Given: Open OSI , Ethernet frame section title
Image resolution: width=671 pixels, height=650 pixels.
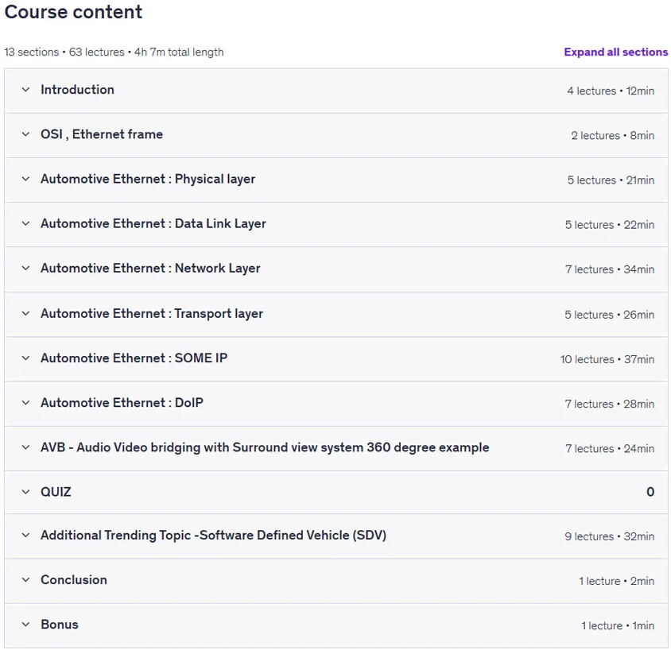Looking at the screenshot, I should 102,134.
